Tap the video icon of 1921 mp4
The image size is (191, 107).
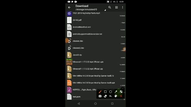[69, 13]
